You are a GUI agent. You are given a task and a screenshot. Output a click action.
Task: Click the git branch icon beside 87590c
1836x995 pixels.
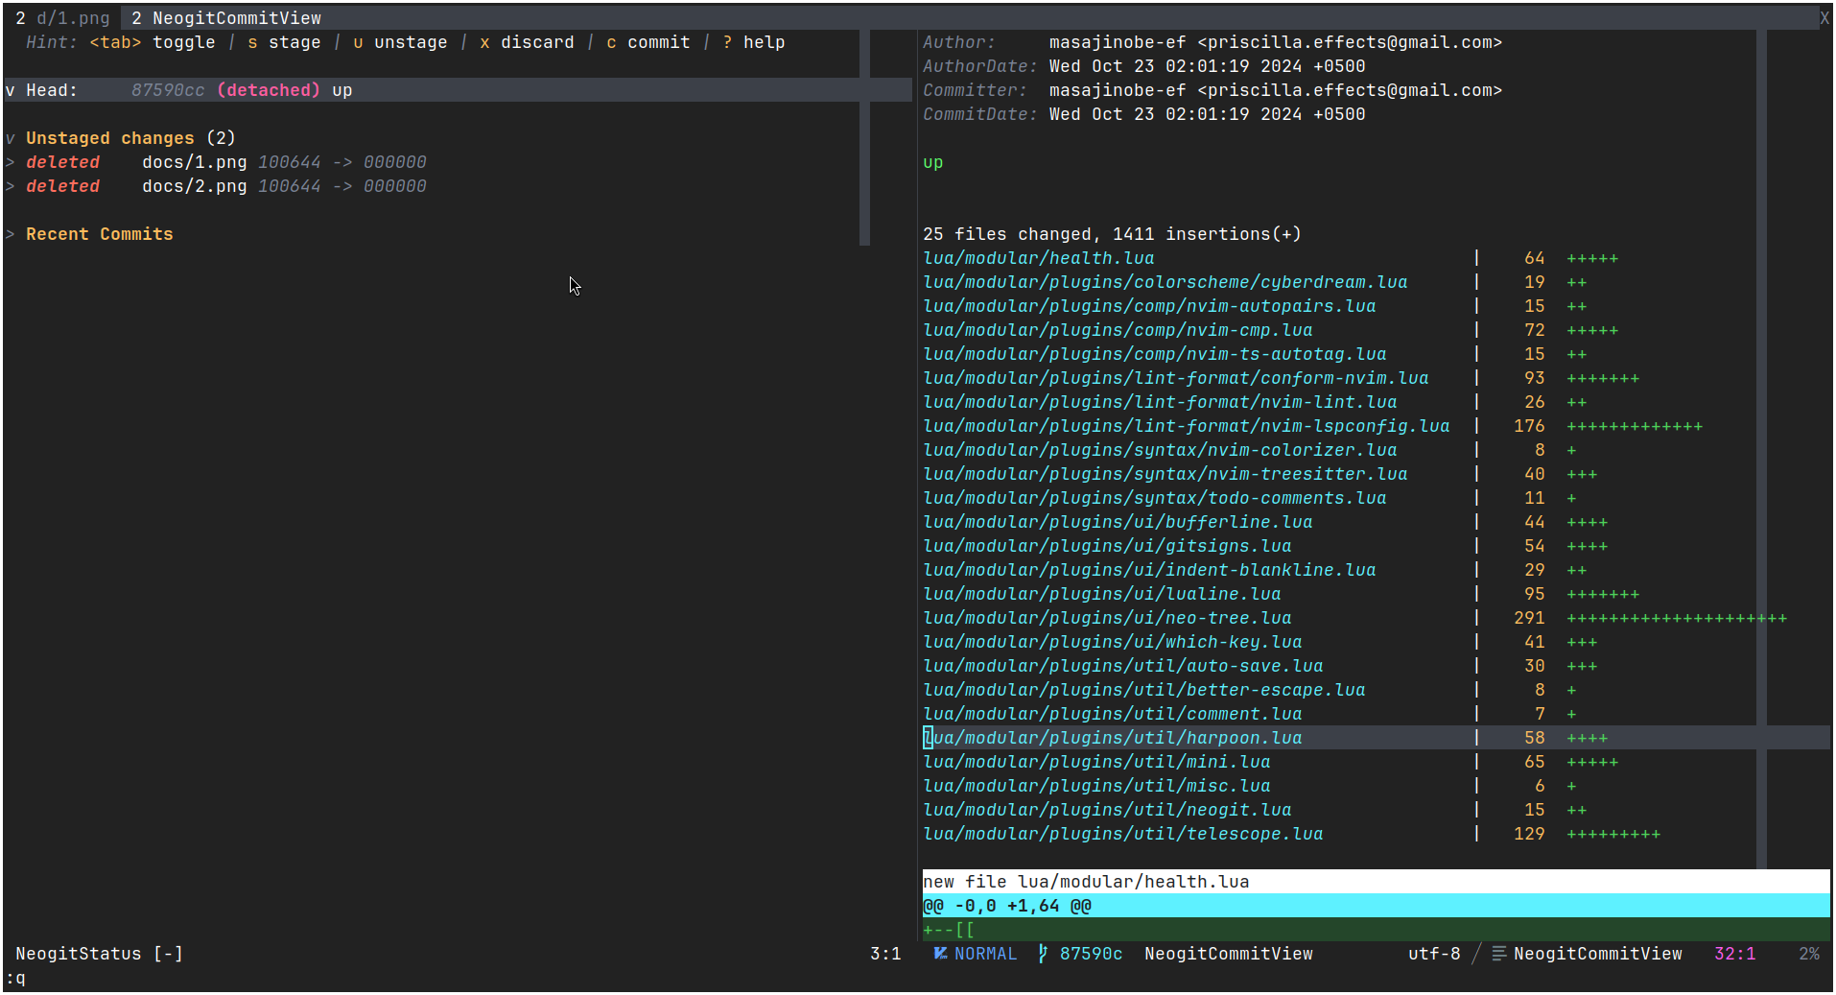pyautogui.click(x=1043, y=954)
